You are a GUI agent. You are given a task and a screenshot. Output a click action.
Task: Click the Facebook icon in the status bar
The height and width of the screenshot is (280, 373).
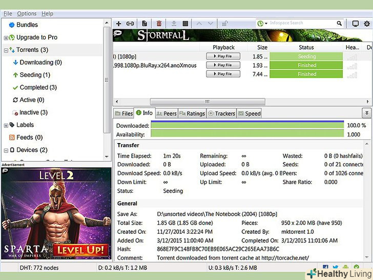pyautogui.click(x=326, y=267)
